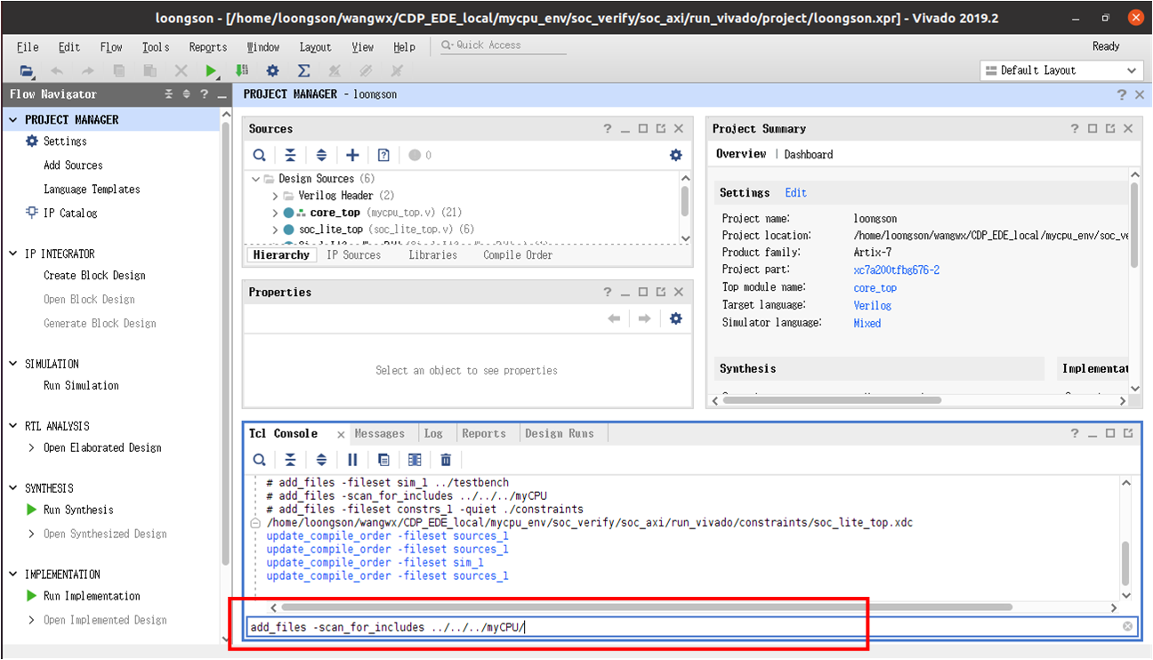1153x660 pixels.
Task: Click the xc7a200tfbg676-2 project part link
Action: pyautogui.click(x=896, y=270)
